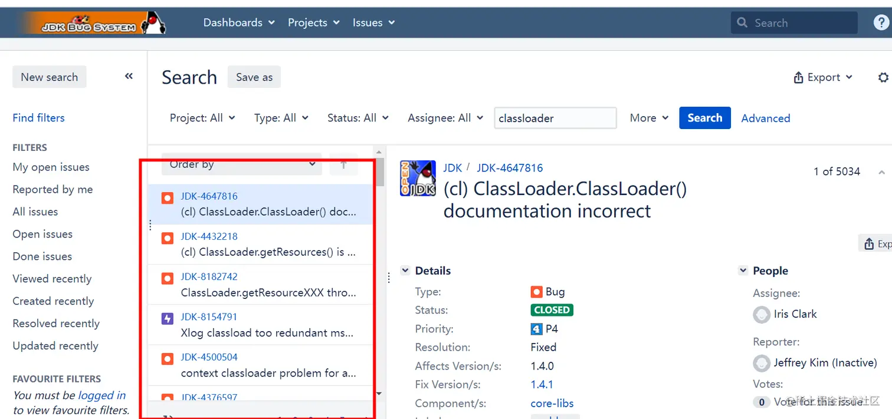Open the Projects menu
The height and width of the screenshot is (419, 892).
(x=314, y=22)
